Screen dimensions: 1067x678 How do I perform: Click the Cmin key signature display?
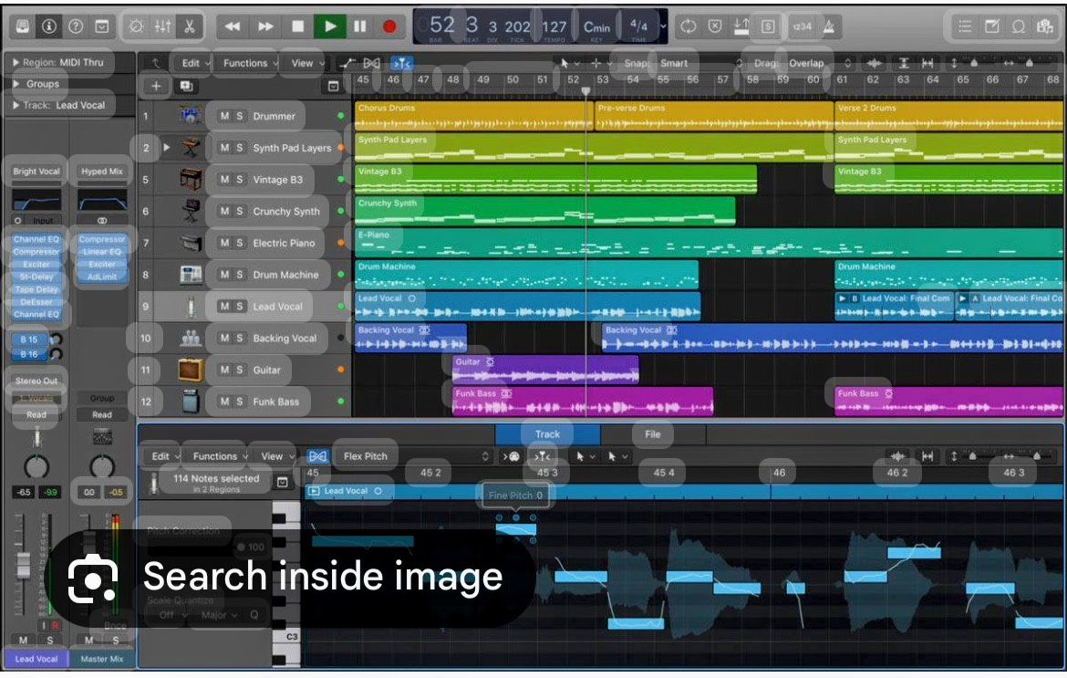tap(596, 27)
